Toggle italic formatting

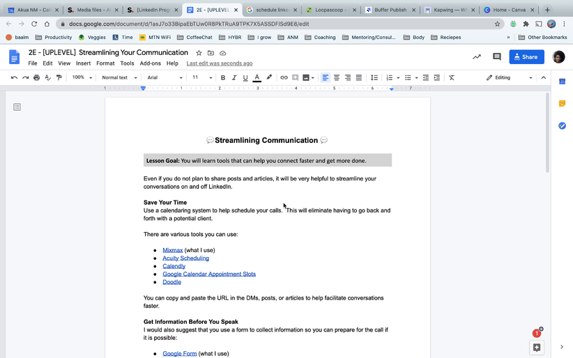(234, 77)
